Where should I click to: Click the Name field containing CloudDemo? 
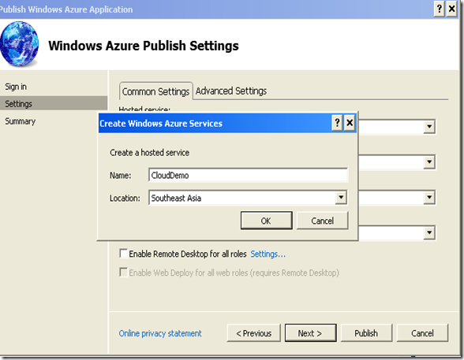248,175
